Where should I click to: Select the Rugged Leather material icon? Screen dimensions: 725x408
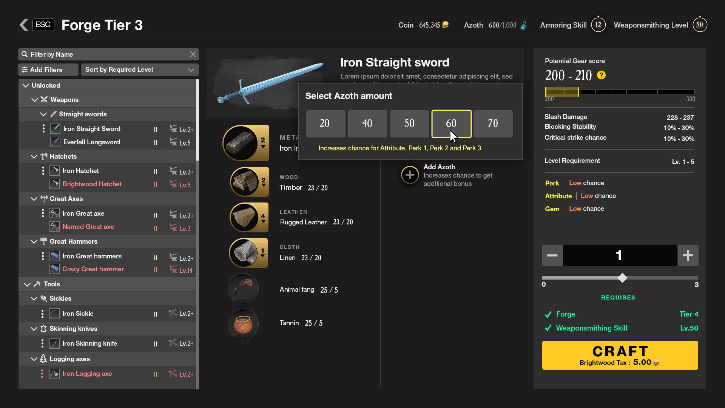pos(245,217)
